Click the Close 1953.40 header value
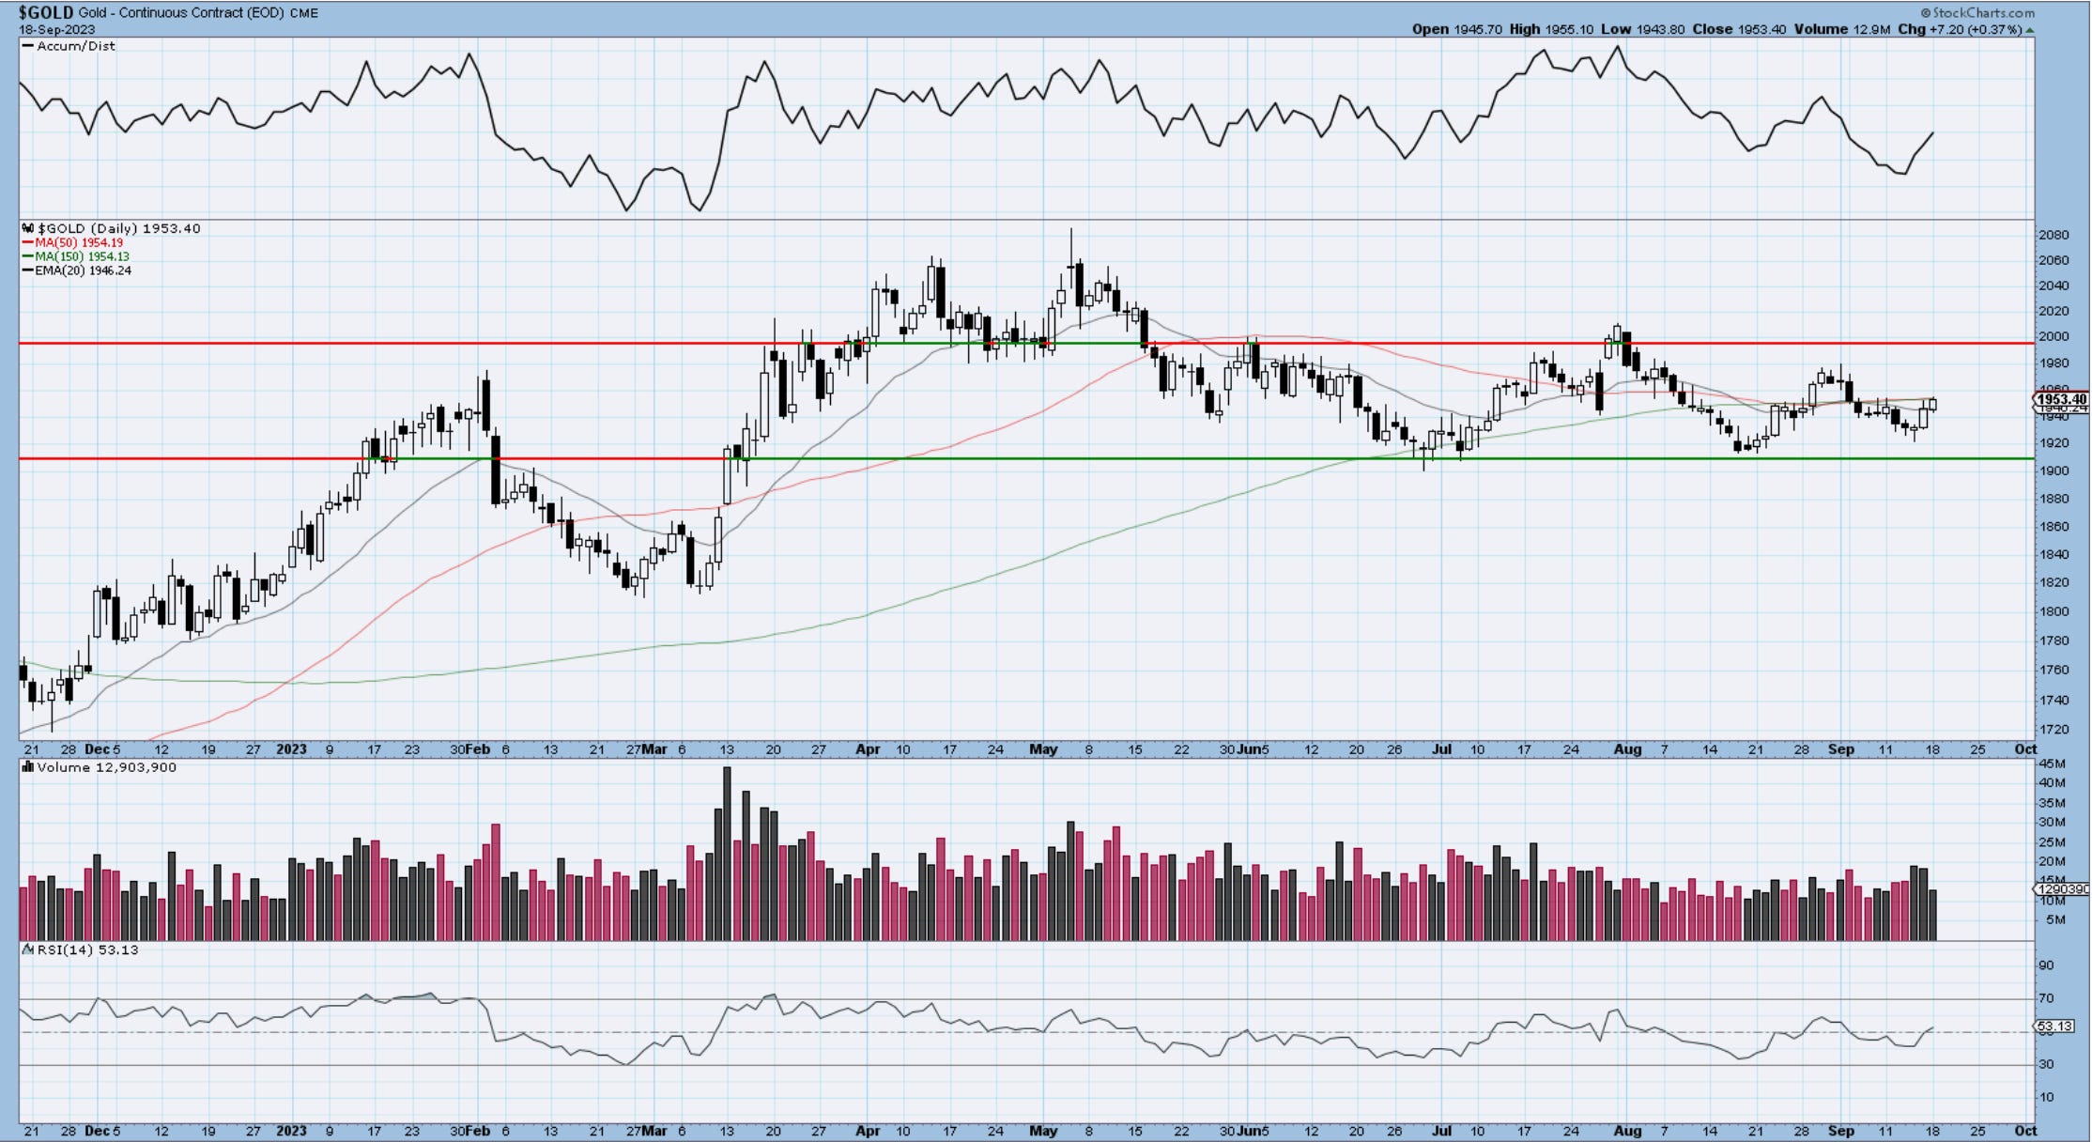The image size is (2092, 1142). [x=1761, y=29]
